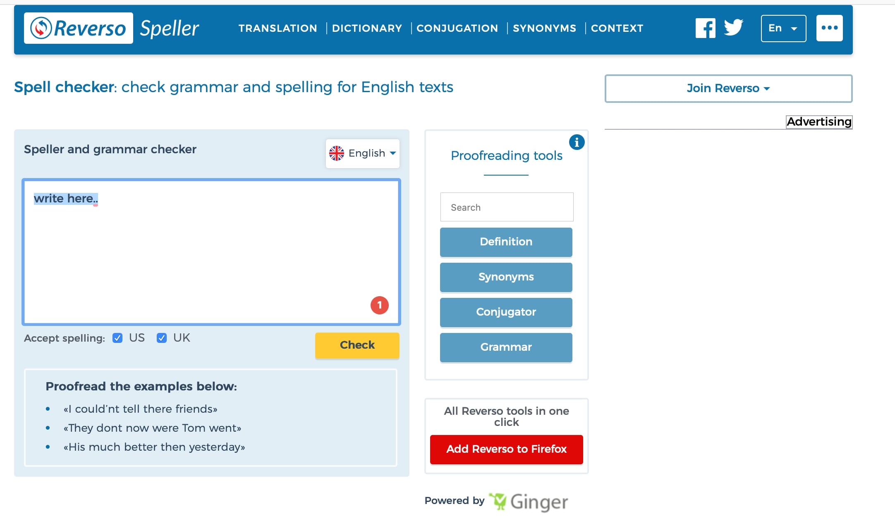This screenshot has height=523, width=895.
Task: Click the blue info icon in Proofreading tools
Action: tap(577, 142)
